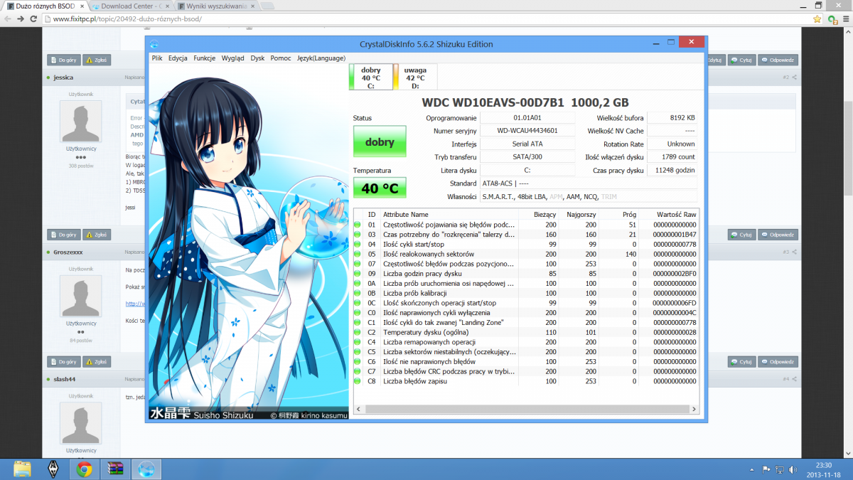Click the green dobry health status button
This screenshot has width=853, height=480.
[x=380, y=142]
